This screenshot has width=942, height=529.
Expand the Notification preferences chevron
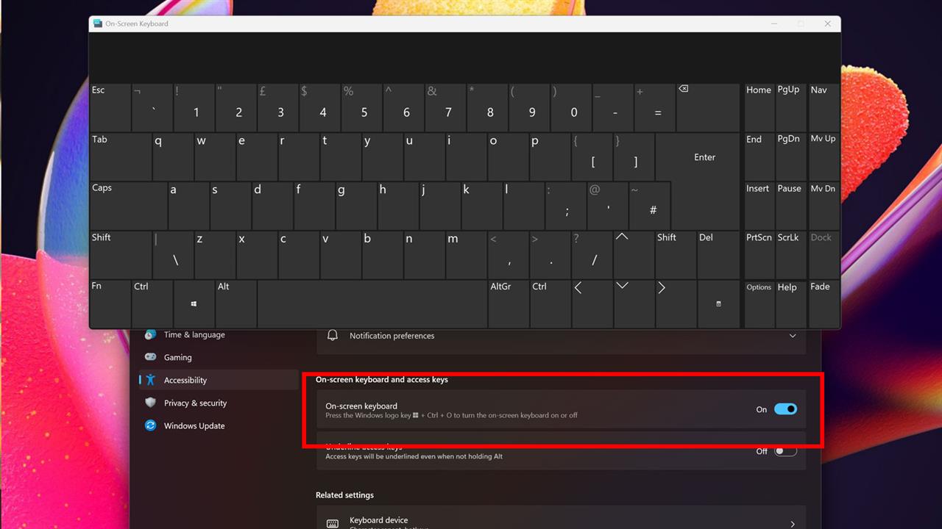[x=793, y=336]
